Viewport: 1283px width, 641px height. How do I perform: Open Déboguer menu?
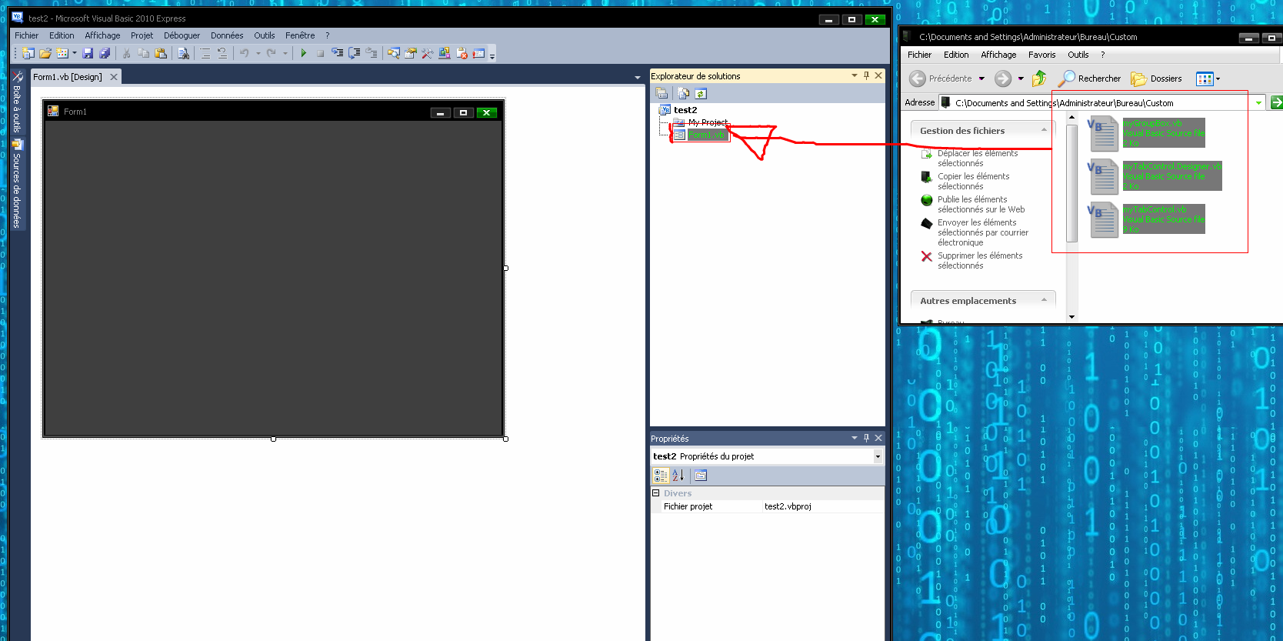pos(182,35)
